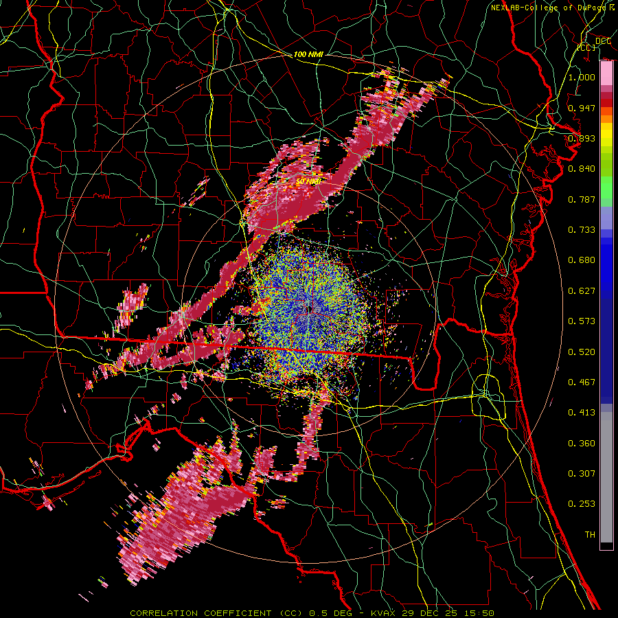Click the 0.413 legend value
The image size is (618, 618).
tap(582, 413)
